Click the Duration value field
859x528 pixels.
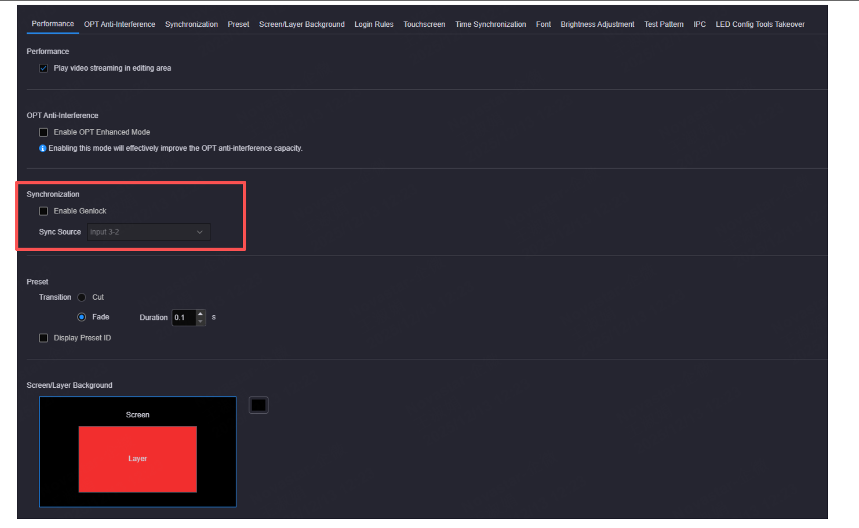[x=184, y=317]
